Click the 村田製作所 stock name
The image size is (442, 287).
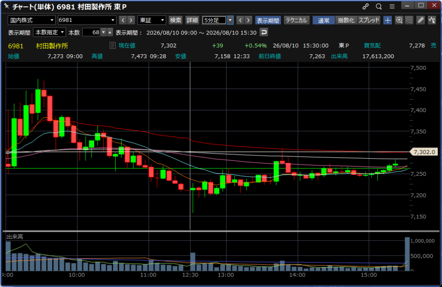[52, 46]
